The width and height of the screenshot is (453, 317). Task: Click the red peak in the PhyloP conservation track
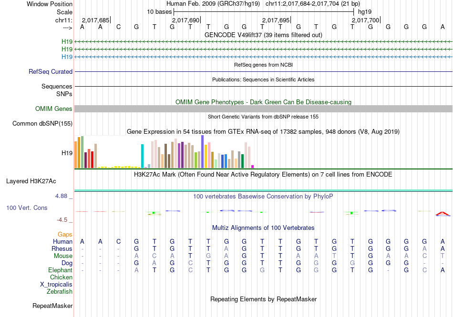pos(443,213)
